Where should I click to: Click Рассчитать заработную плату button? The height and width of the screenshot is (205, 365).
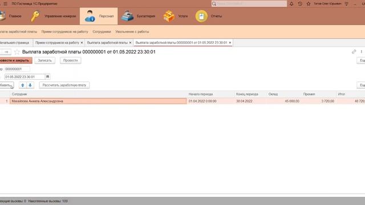(x=64, y=85)
